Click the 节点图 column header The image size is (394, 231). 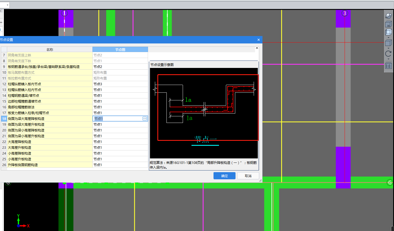click(x=120, y=50)
